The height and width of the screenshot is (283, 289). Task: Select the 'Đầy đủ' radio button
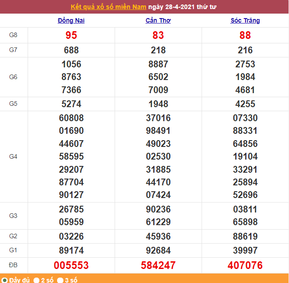(x=5, y=280)
